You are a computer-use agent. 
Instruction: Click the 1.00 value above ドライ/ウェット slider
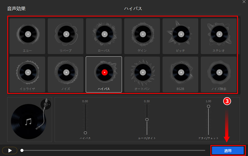tap(208, 101)
